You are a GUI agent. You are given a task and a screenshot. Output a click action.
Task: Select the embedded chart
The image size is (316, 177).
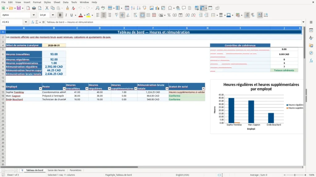point(256,107)
